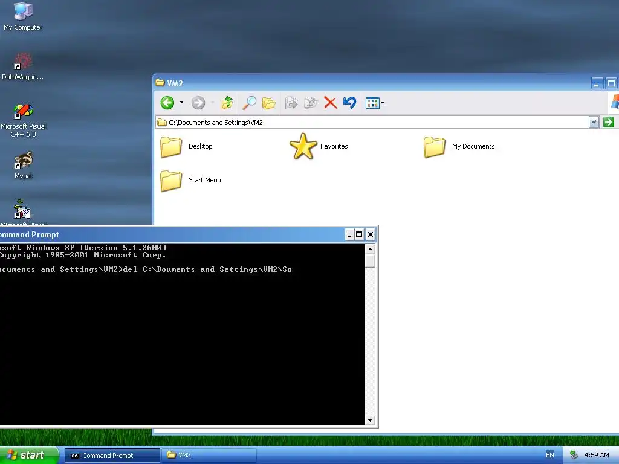Switch to VM2 taskbar button

(209, 456)
